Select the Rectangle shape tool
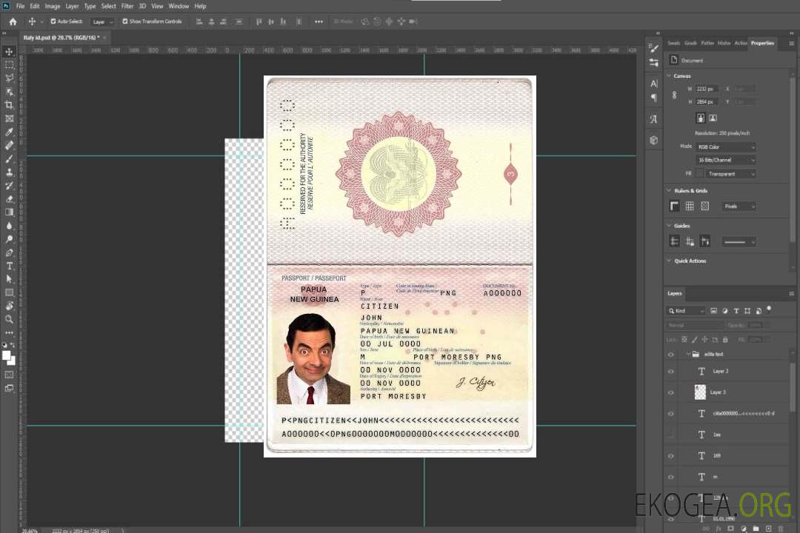 pos(9,292)
